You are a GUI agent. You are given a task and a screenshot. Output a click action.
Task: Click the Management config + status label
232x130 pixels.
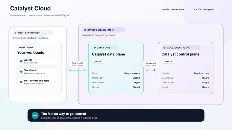click(151, 64)
